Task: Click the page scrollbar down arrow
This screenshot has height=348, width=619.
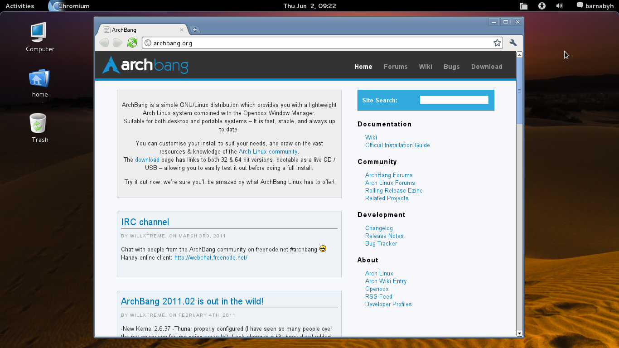Action: point(519,333)
